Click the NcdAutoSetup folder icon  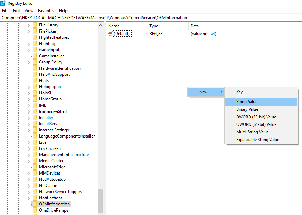point(35,179)
